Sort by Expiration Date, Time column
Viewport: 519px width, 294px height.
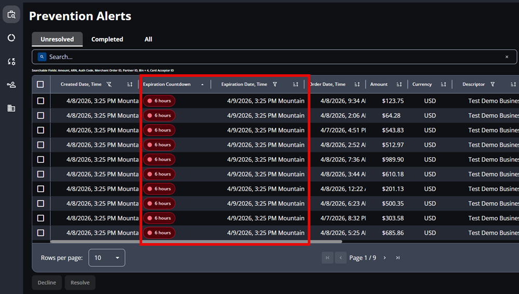[x=296, y=84]
